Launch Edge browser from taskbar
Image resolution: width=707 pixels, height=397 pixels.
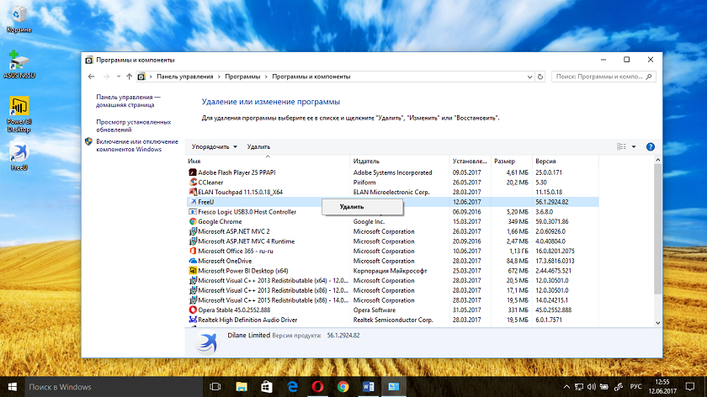292,387
